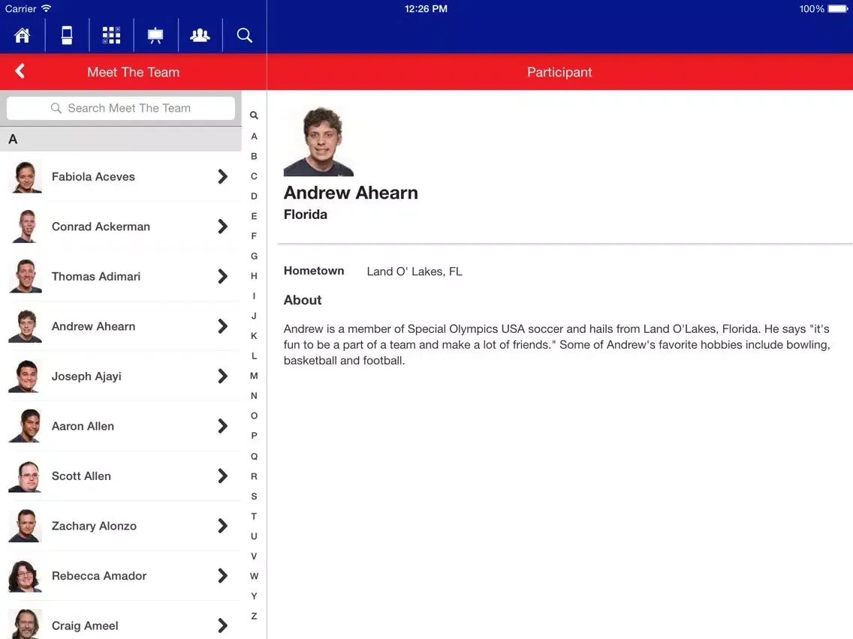Open chevron for Joseph Ajayi

[x=222, y=376]
